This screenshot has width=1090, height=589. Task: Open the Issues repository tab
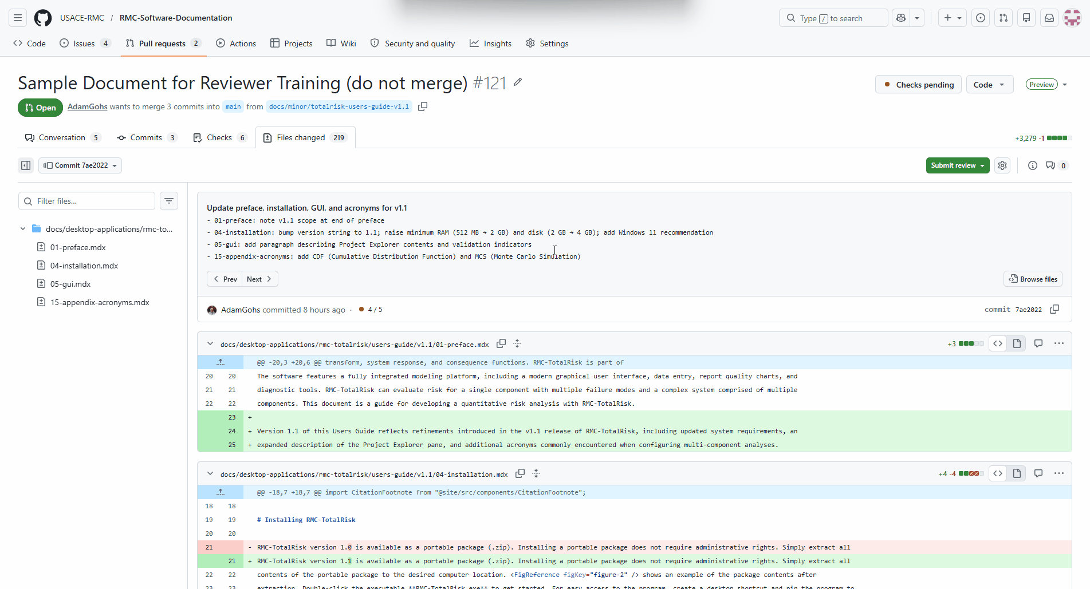[85, 44]
